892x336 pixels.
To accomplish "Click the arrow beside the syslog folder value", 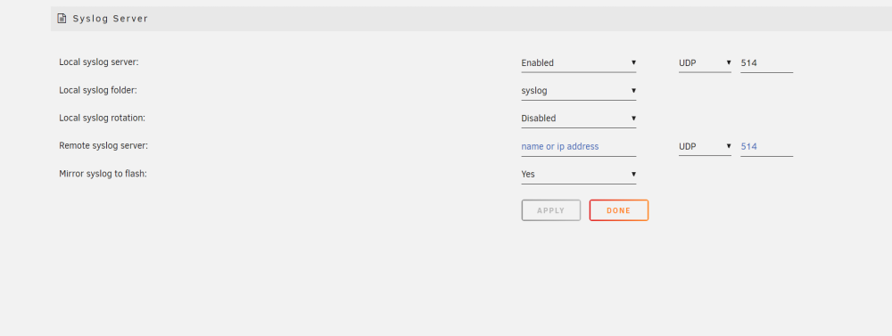I will point(633,90).
